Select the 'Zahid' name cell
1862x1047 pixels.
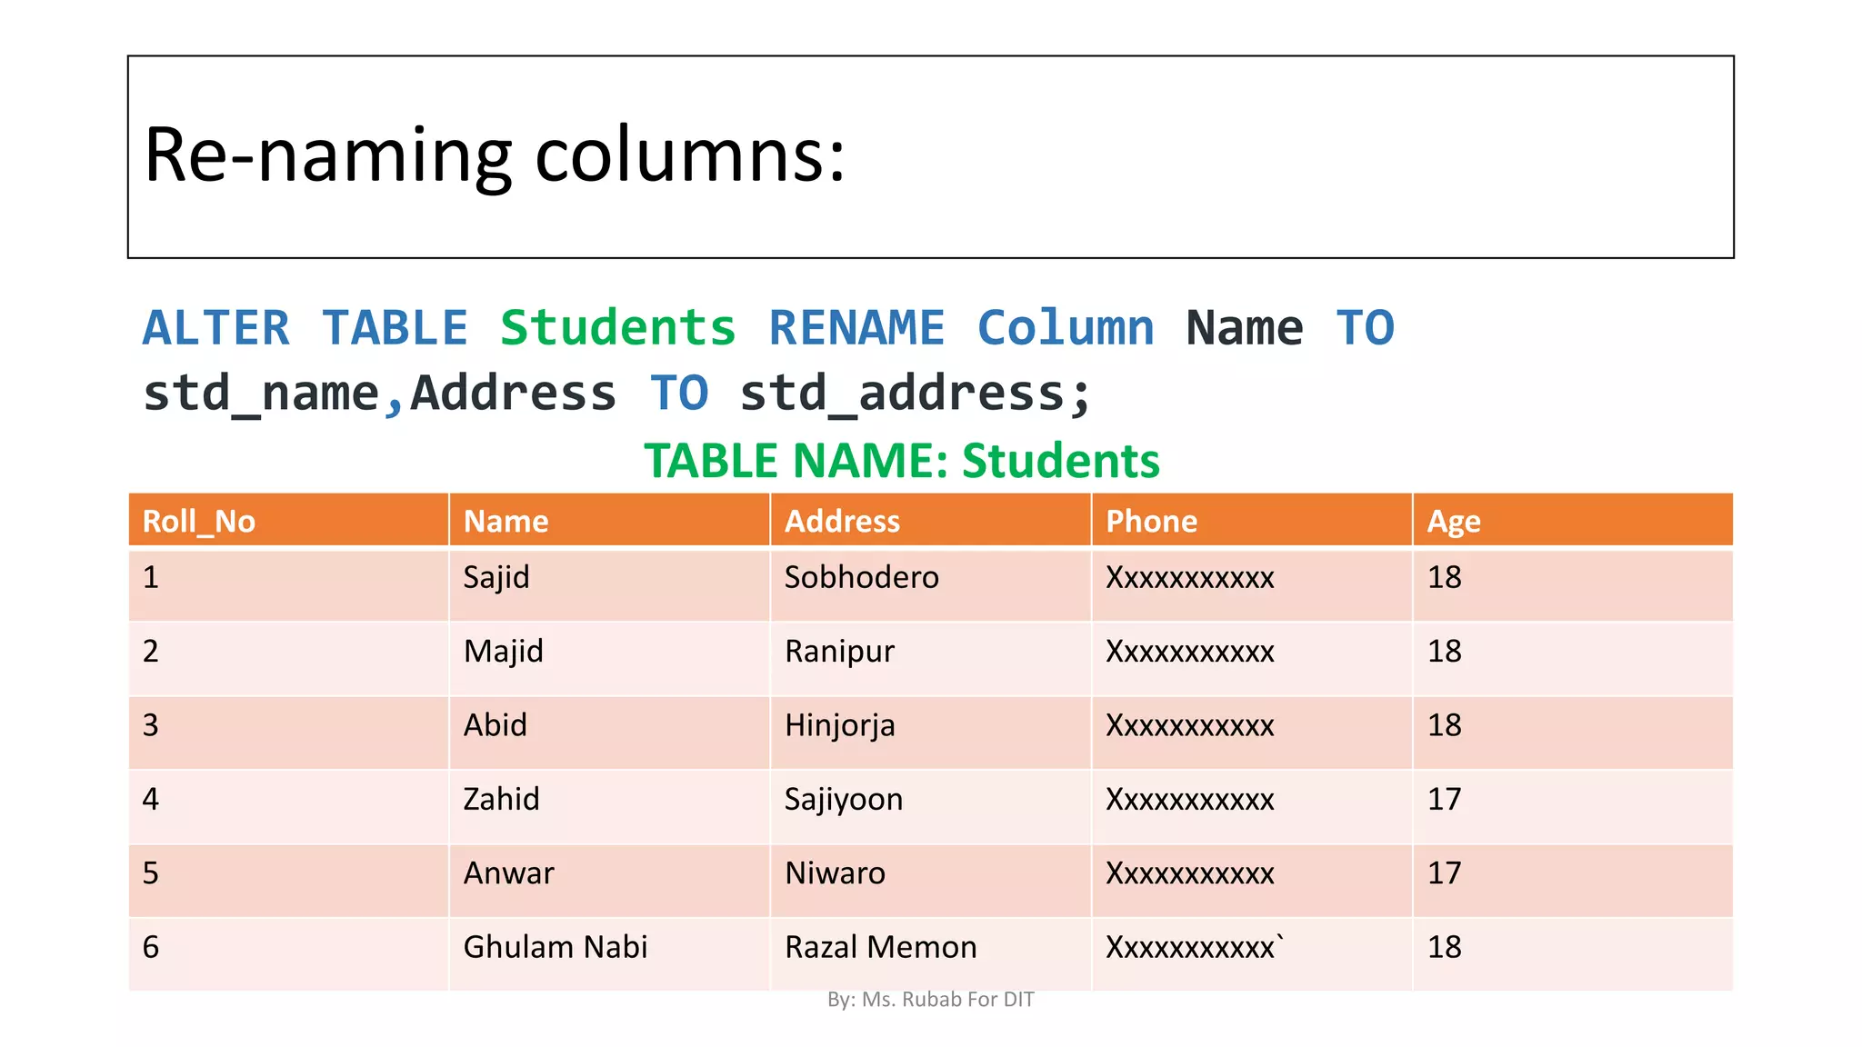click(609, 807)
